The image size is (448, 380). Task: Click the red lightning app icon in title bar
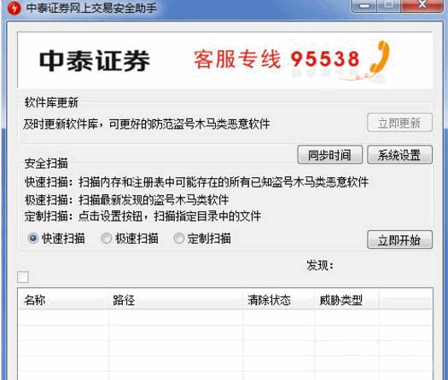14,9
